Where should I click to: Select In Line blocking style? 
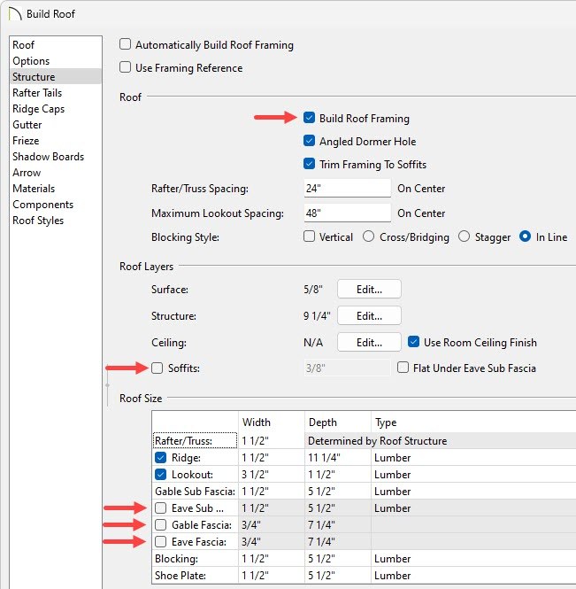(x=525, y=236)
